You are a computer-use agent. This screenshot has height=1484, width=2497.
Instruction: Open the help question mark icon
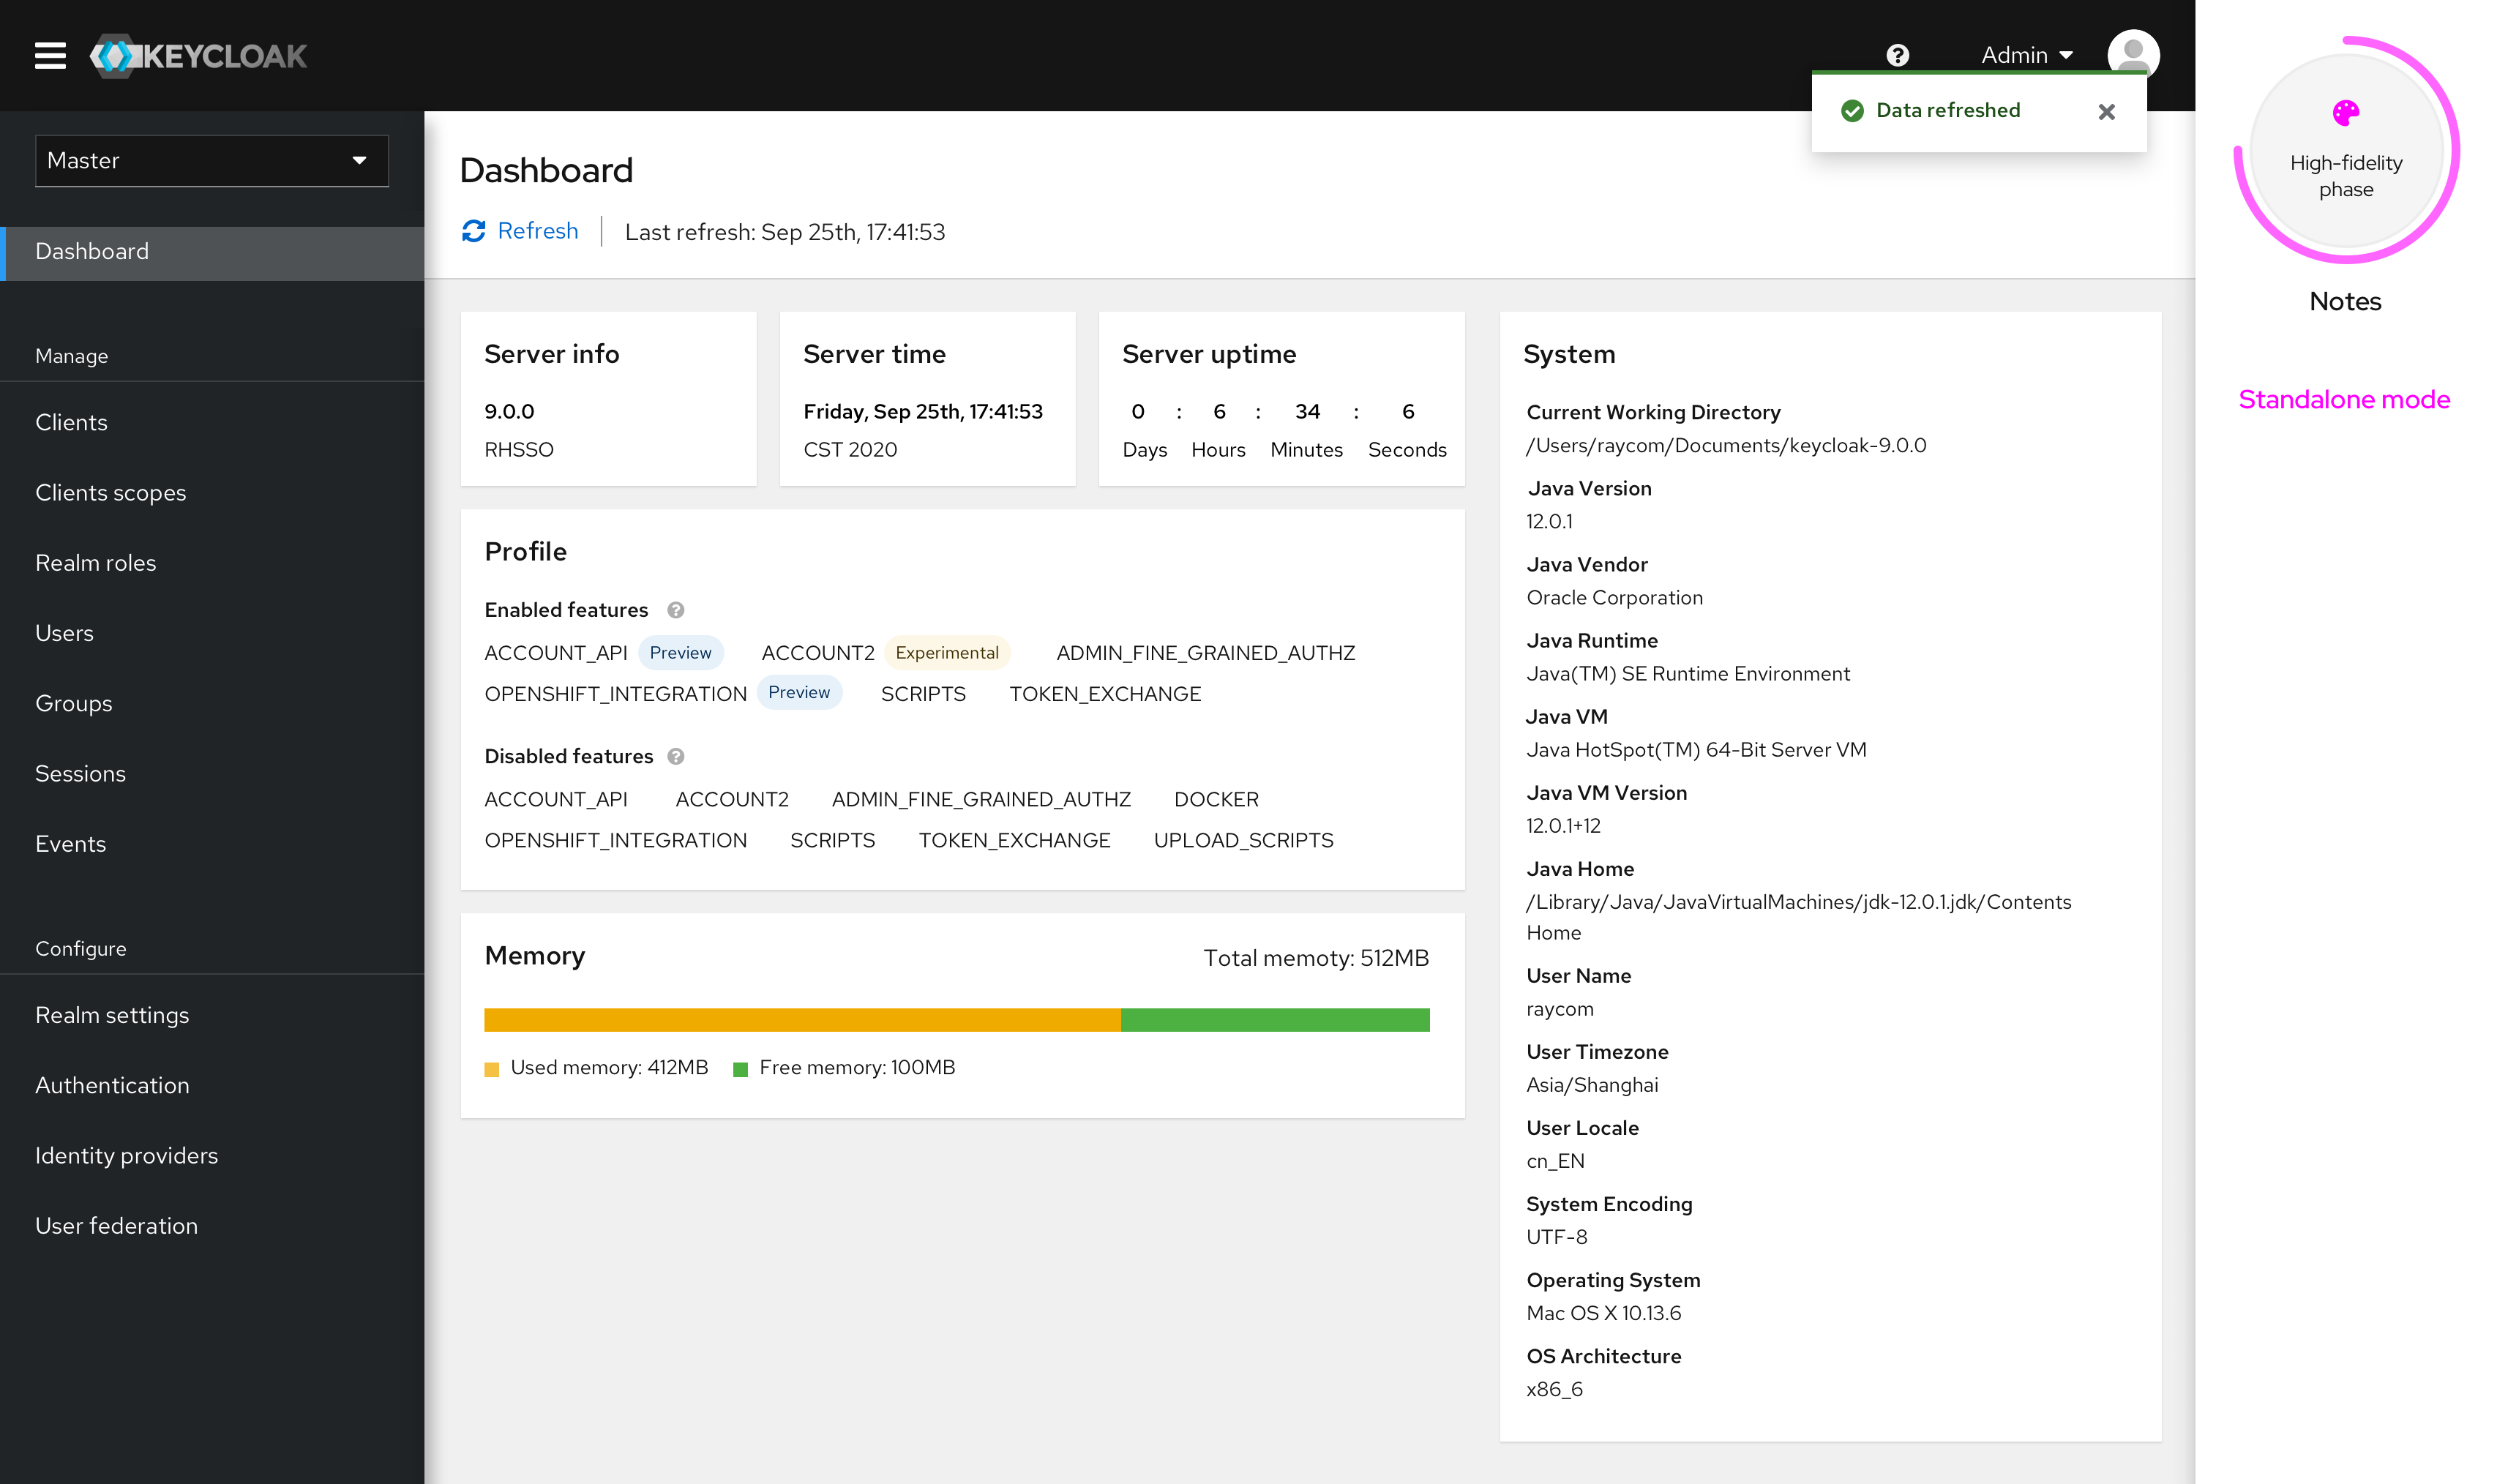(1897, 55)
